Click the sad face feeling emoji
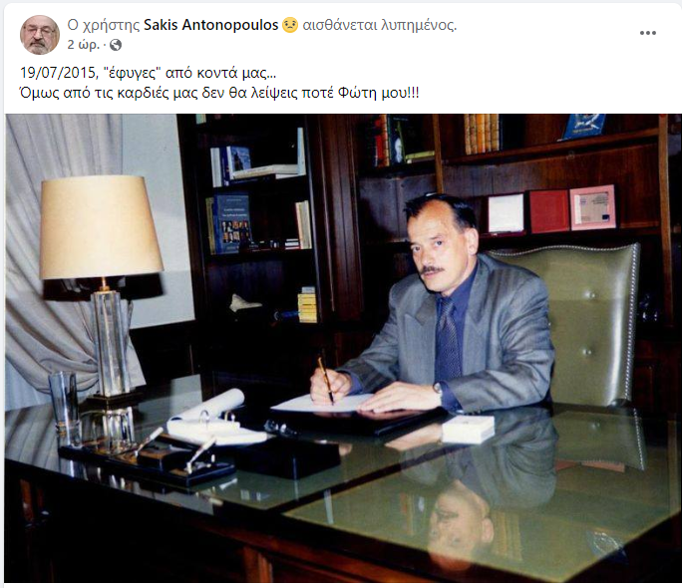 point(290,25)
